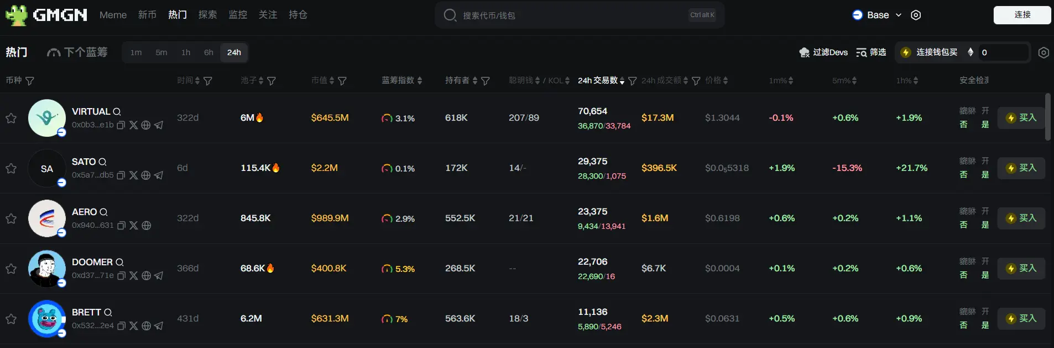Open the 币种 column filter

(30, 81)
